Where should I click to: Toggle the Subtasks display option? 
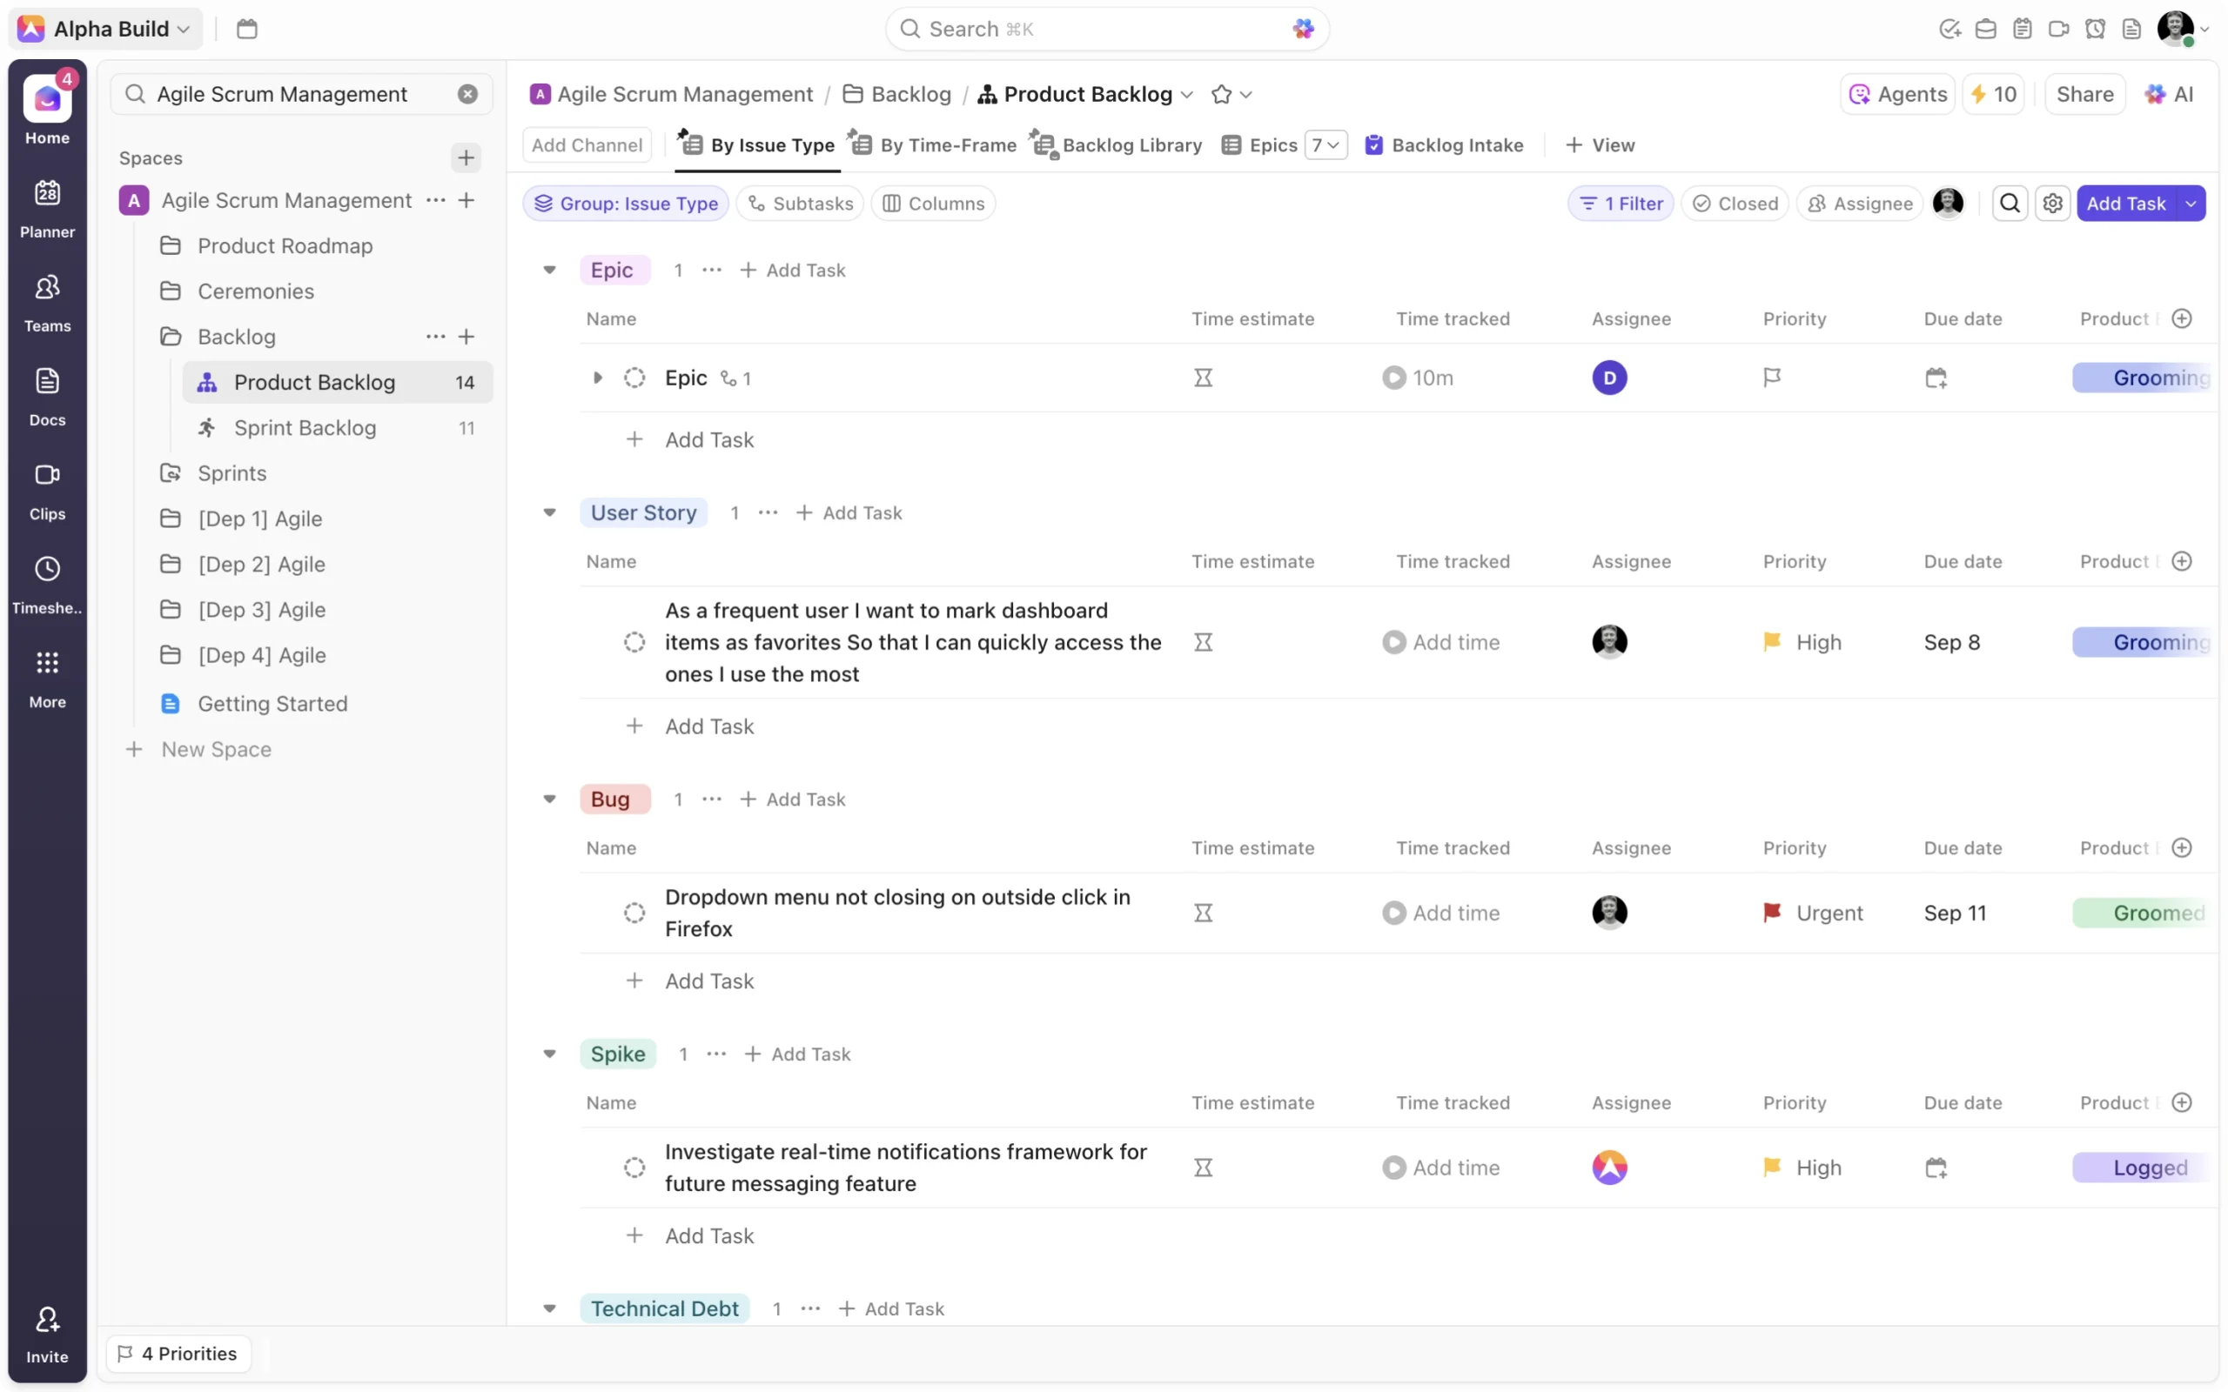[x=800, y=204]
